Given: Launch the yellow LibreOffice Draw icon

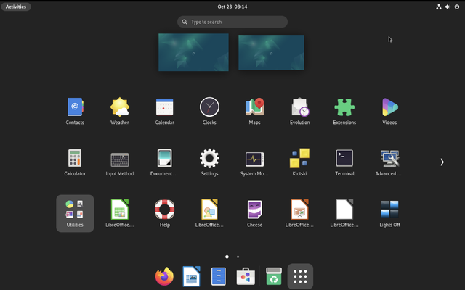Looking at the screenshot, I should pyautogui.click(x=209, y=213).
